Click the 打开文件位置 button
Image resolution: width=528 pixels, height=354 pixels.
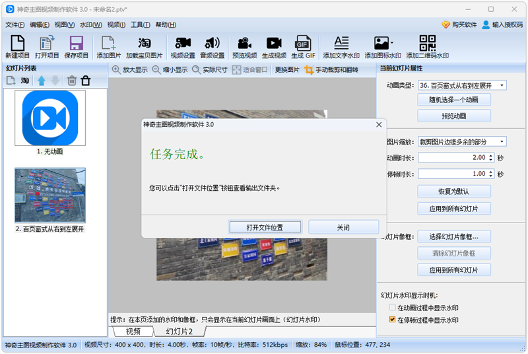pos(265,227)
